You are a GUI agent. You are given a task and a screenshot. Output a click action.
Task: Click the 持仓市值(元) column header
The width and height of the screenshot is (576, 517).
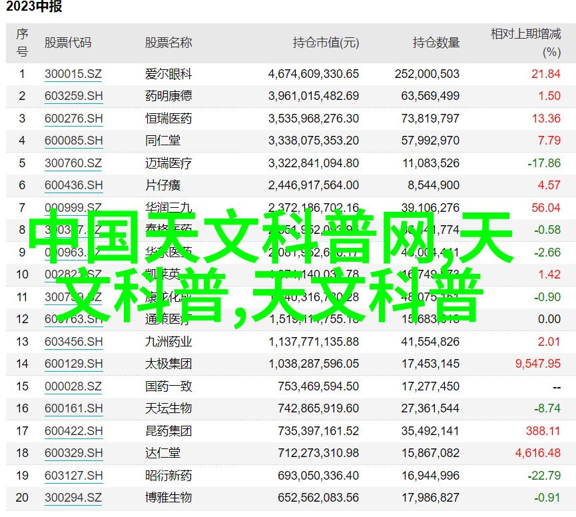326,43
